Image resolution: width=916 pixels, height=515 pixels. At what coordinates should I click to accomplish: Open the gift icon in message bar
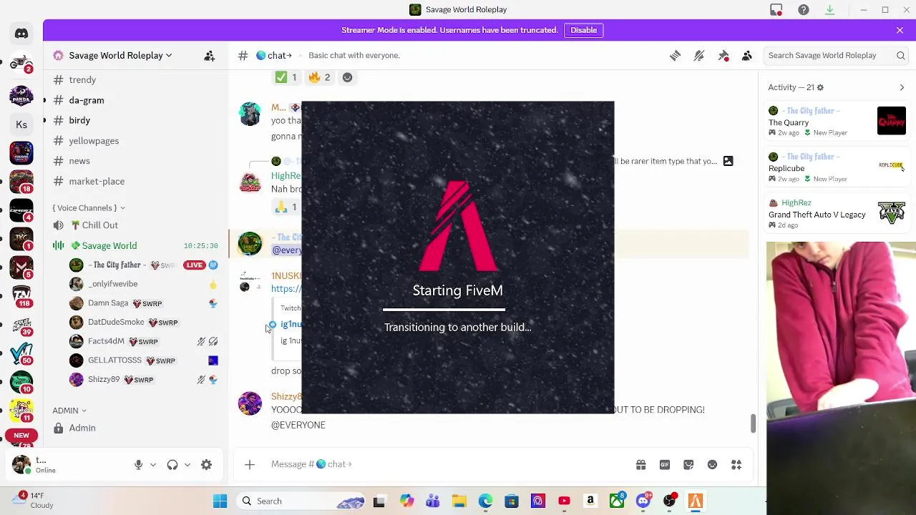641,465
